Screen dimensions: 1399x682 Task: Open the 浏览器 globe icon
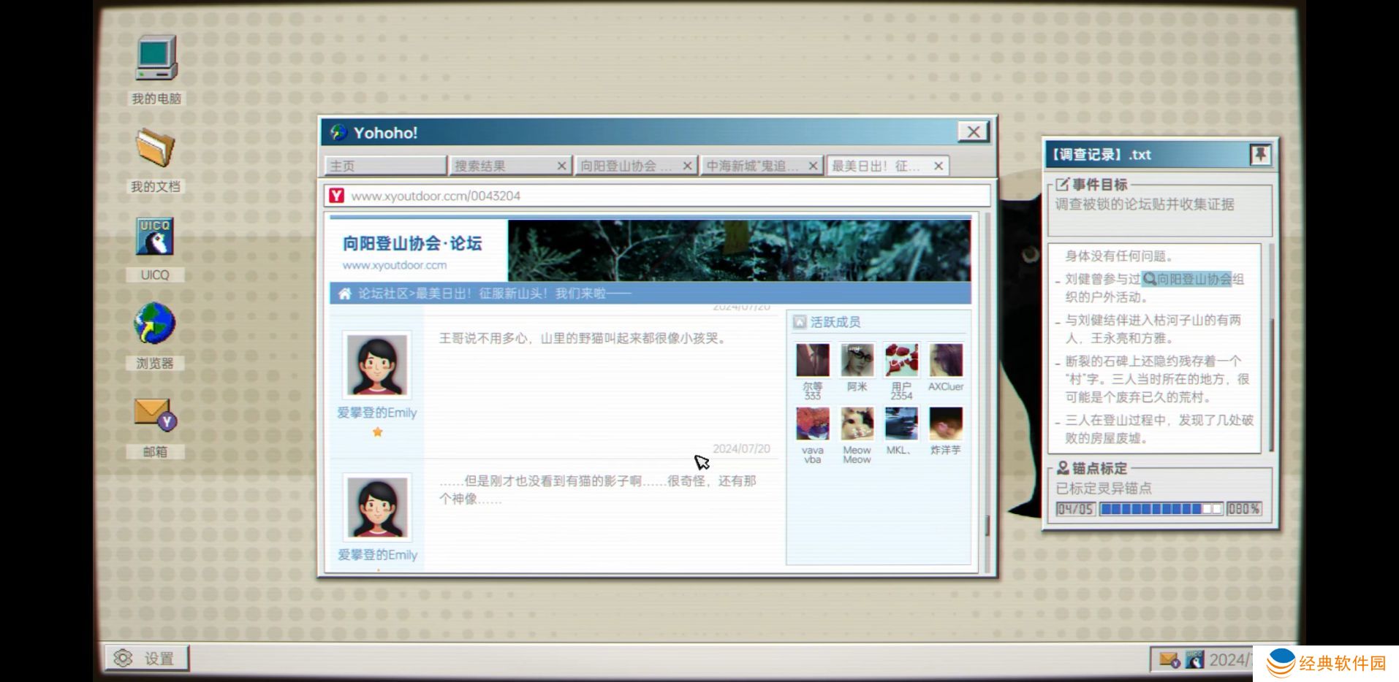154,323
